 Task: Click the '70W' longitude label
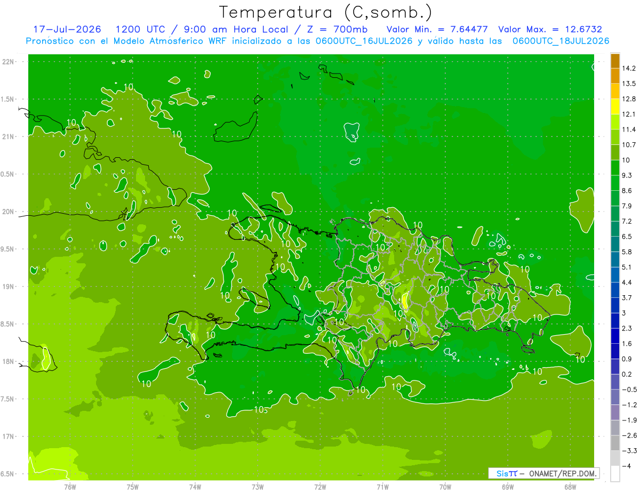[445, 487]
